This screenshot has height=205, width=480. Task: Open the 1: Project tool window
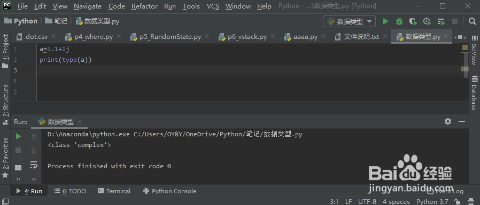coord(5,51)
